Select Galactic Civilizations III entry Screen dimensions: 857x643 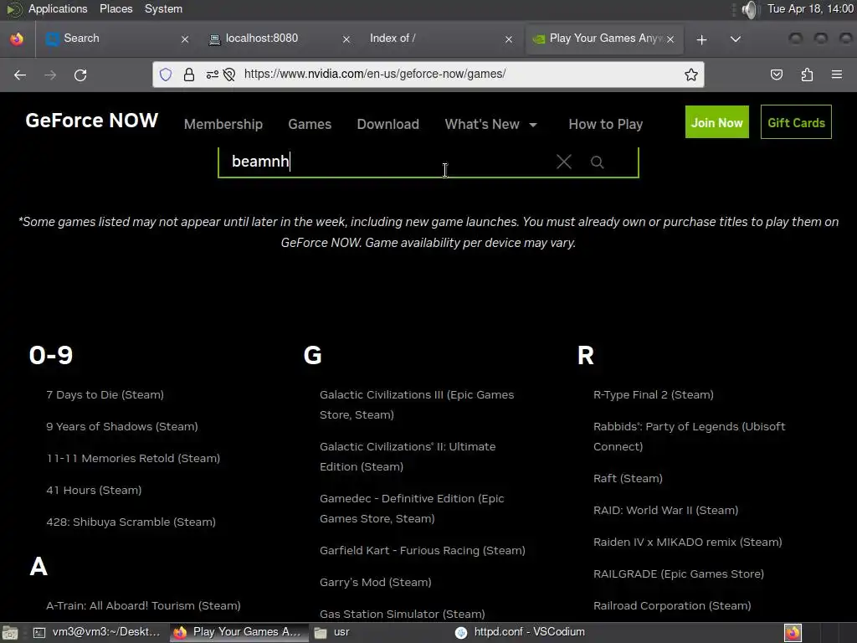click(417, 404)
